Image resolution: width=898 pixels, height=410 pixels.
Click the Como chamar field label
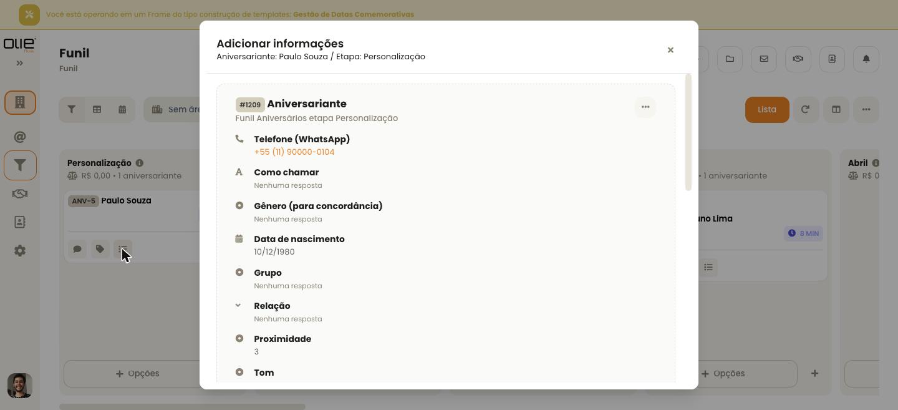coord(286,172)
